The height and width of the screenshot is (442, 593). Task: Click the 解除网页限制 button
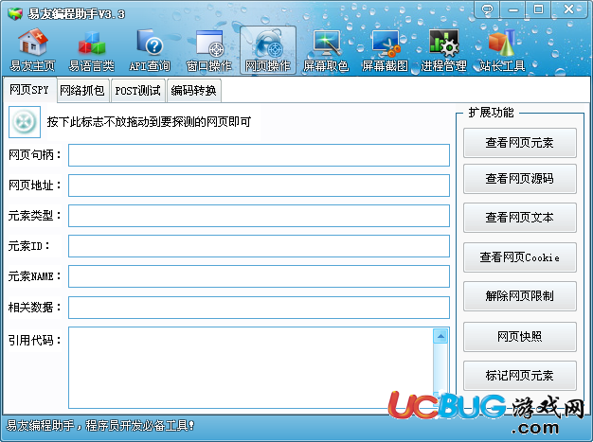coord(520,296)
